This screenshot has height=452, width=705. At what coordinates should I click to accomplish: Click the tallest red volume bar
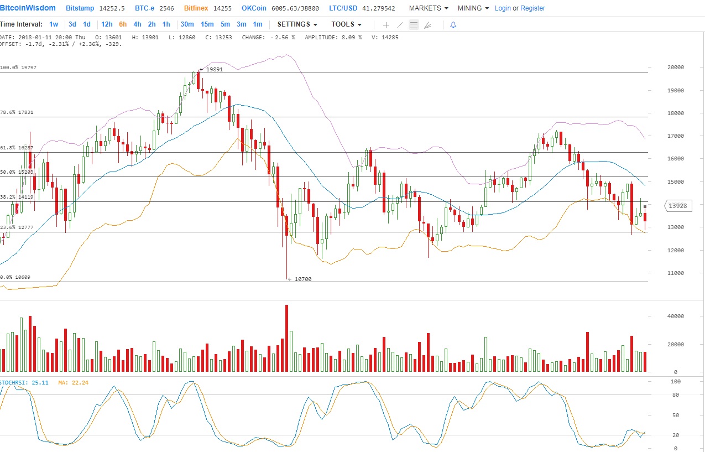286,338
